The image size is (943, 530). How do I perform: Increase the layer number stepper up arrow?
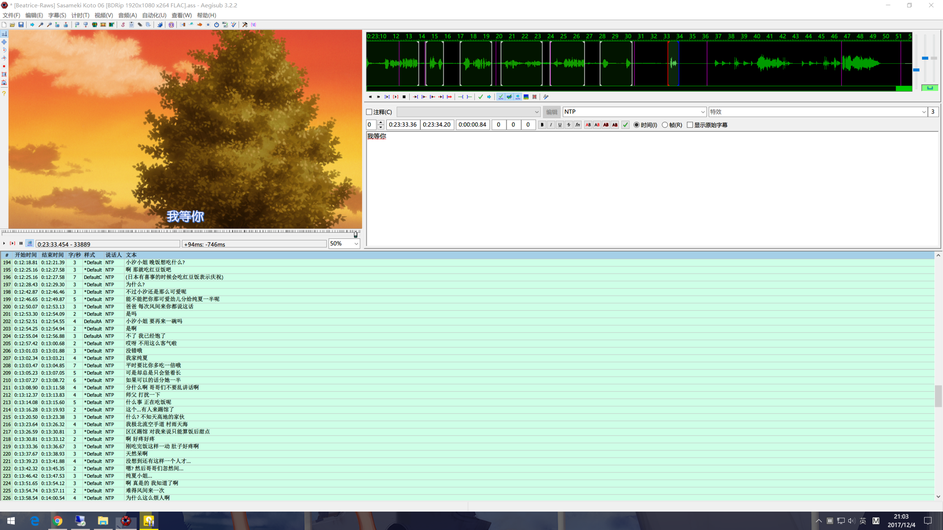tap(381, 123)
